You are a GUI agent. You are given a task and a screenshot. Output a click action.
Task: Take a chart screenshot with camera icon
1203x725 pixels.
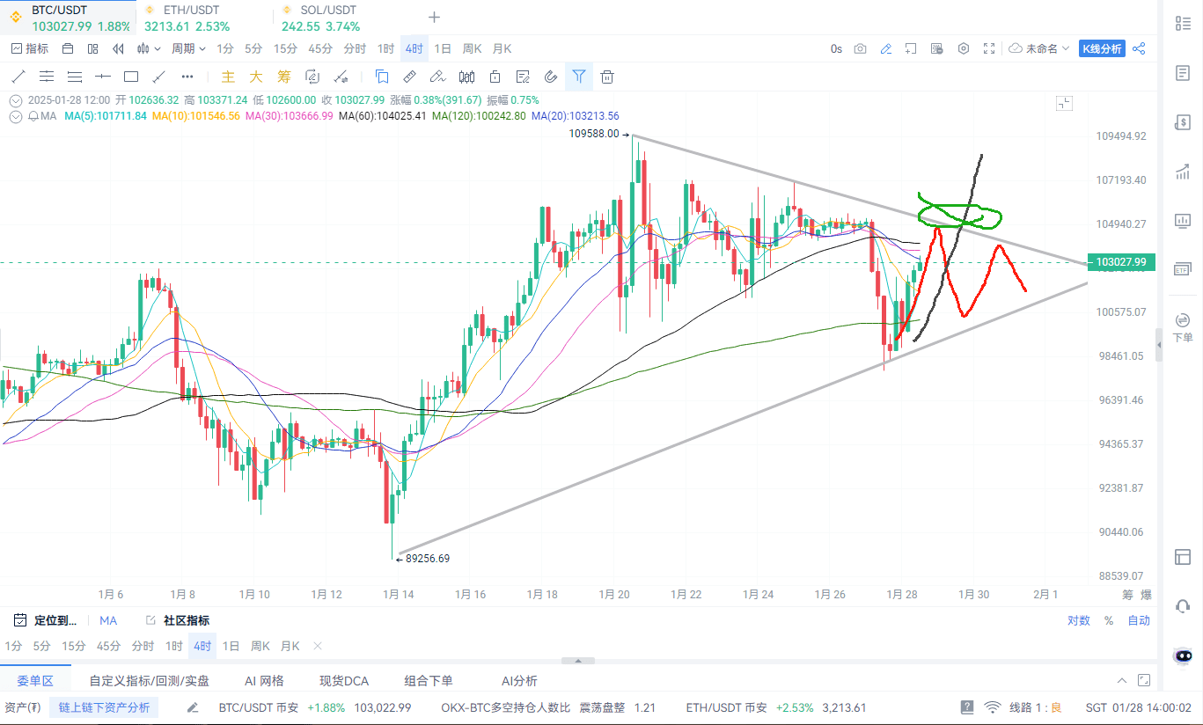click(860, 49)
